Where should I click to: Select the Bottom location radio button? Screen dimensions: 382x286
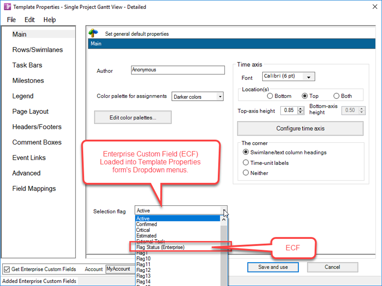tap(270, 96)
